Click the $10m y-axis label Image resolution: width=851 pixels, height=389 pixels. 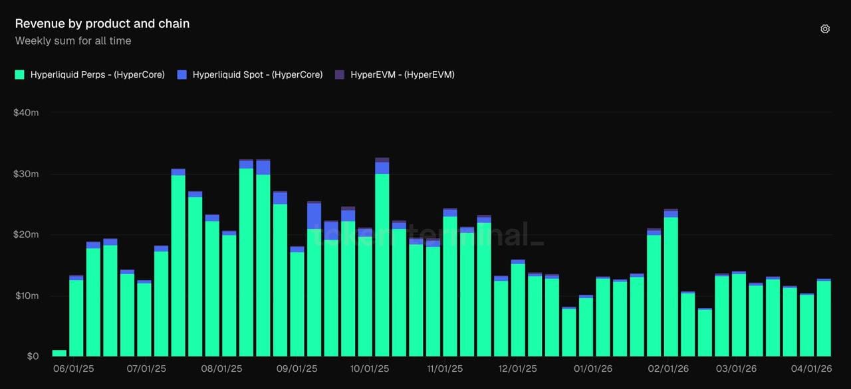[26, 295]
